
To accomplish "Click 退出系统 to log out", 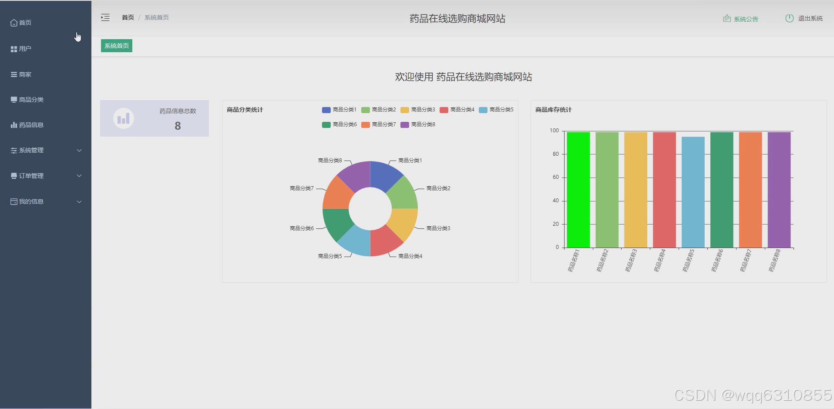I will click(x=810, y=18).
